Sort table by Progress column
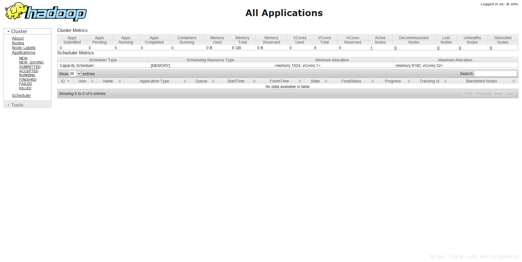This screenshot has height=262, width=522. 395,81
